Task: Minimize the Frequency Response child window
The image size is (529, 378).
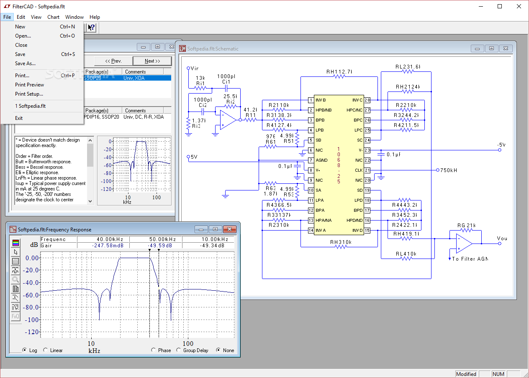Action: (201, 229)
